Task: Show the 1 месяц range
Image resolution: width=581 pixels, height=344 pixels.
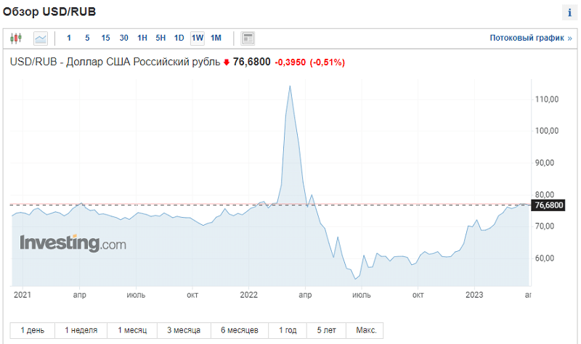Action: [x=132, y=330]
